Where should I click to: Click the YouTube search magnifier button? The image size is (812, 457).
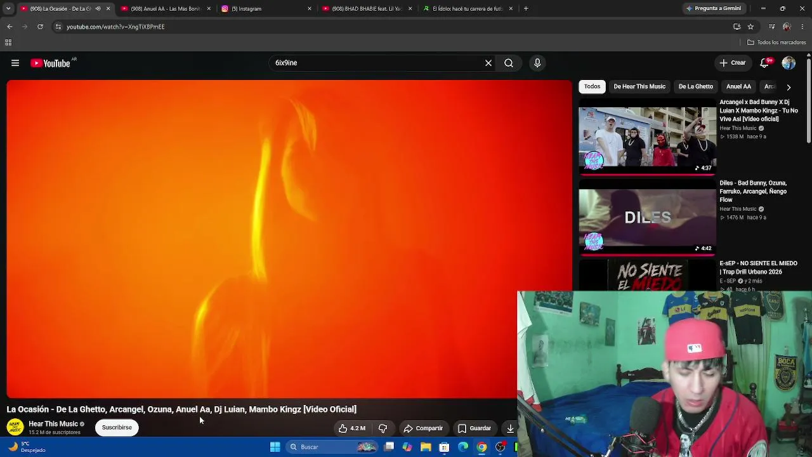coord(509,63)
